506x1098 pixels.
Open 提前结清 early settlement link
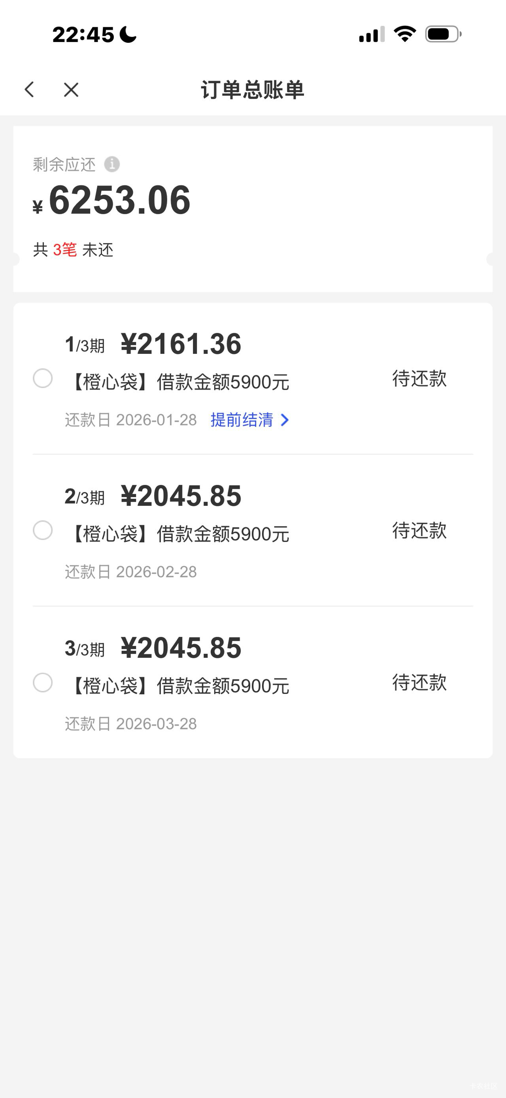click(x=242, y=420)
